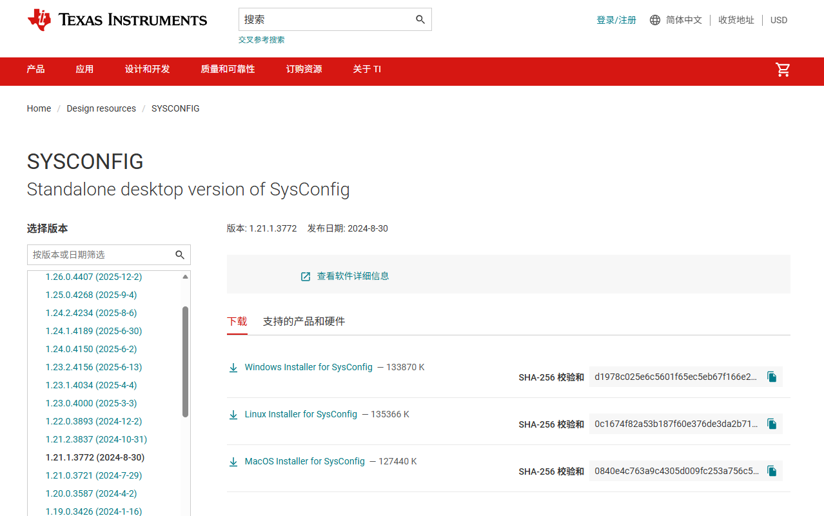Screen dimensions: 824x516
Task: Copy the Windows installer SHA-256 checksum
Action: click(x=772, y=377)
